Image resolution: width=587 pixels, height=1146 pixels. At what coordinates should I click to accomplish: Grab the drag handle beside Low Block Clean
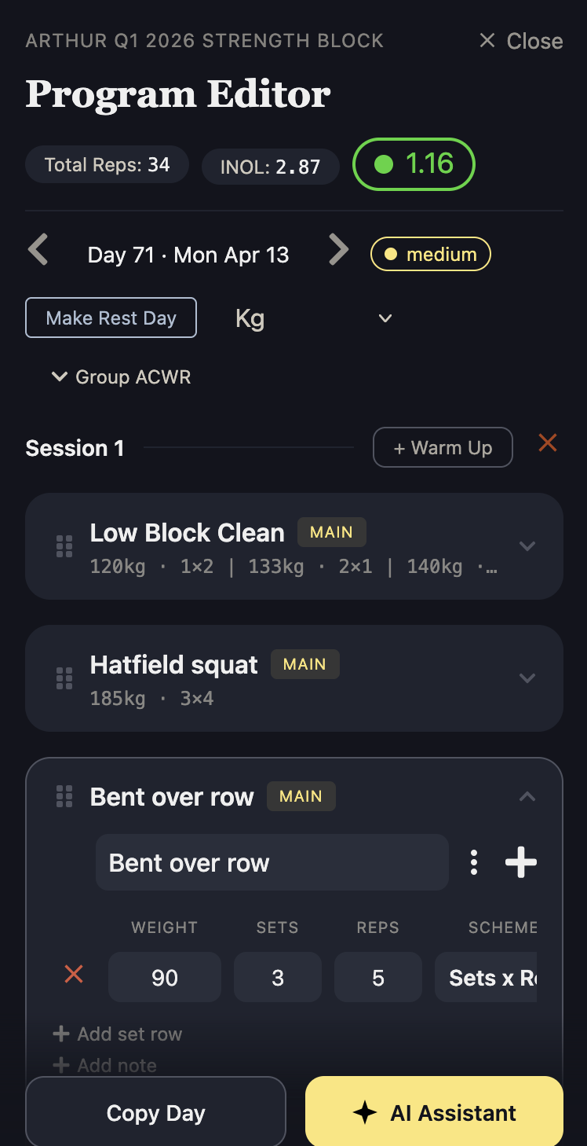click(x=64, y=545)
